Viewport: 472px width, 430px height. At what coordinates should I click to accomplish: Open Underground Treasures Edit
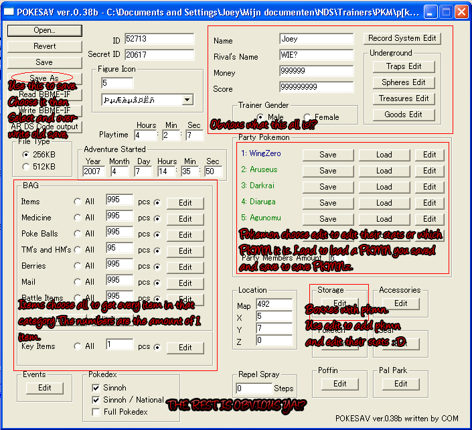click(404, 98)
